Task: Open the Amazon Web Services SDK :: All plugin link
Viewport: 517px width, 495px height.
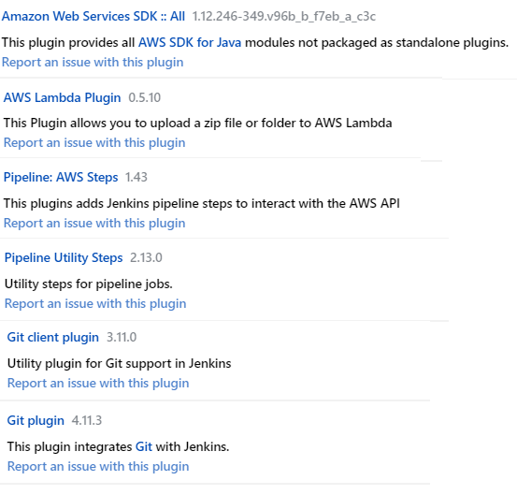Action: tap(93, 16)
